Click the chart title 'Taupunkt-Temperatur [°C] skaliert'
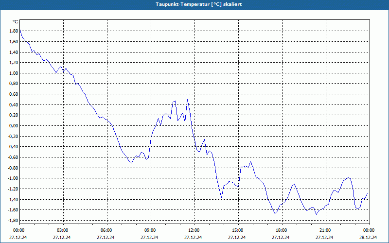389x243 pixels. [199, 4]
